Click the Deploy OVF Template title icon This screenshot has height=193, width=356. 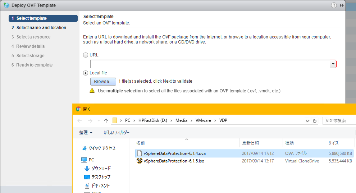[6, 5]
